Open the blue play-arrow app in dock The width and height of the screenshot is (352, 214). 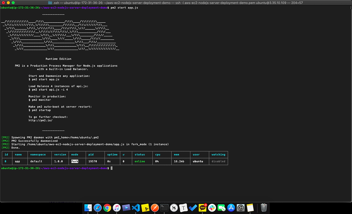point(126,208)
